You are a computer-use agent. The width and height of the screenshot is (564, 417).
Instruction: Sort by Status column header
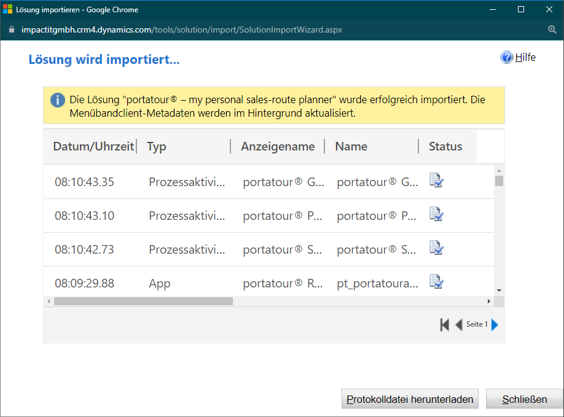[x=445, y=147]
